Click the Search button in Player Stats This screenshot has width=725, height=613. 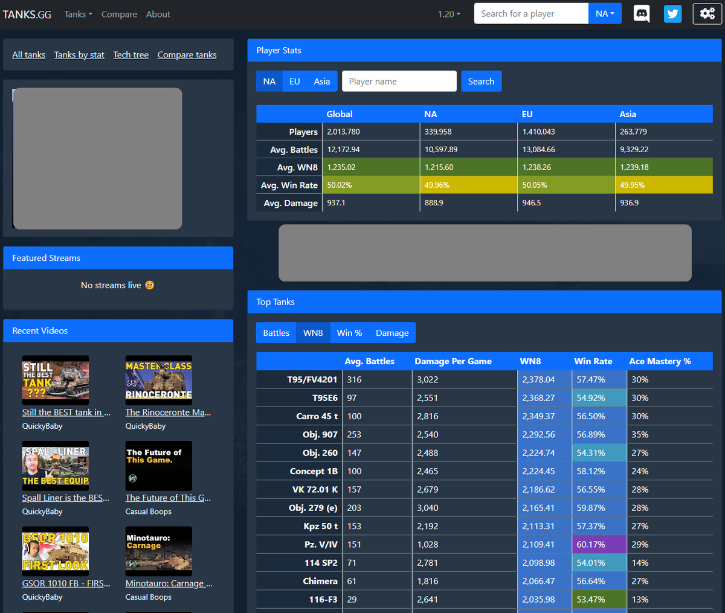click(x=481, y=82)
